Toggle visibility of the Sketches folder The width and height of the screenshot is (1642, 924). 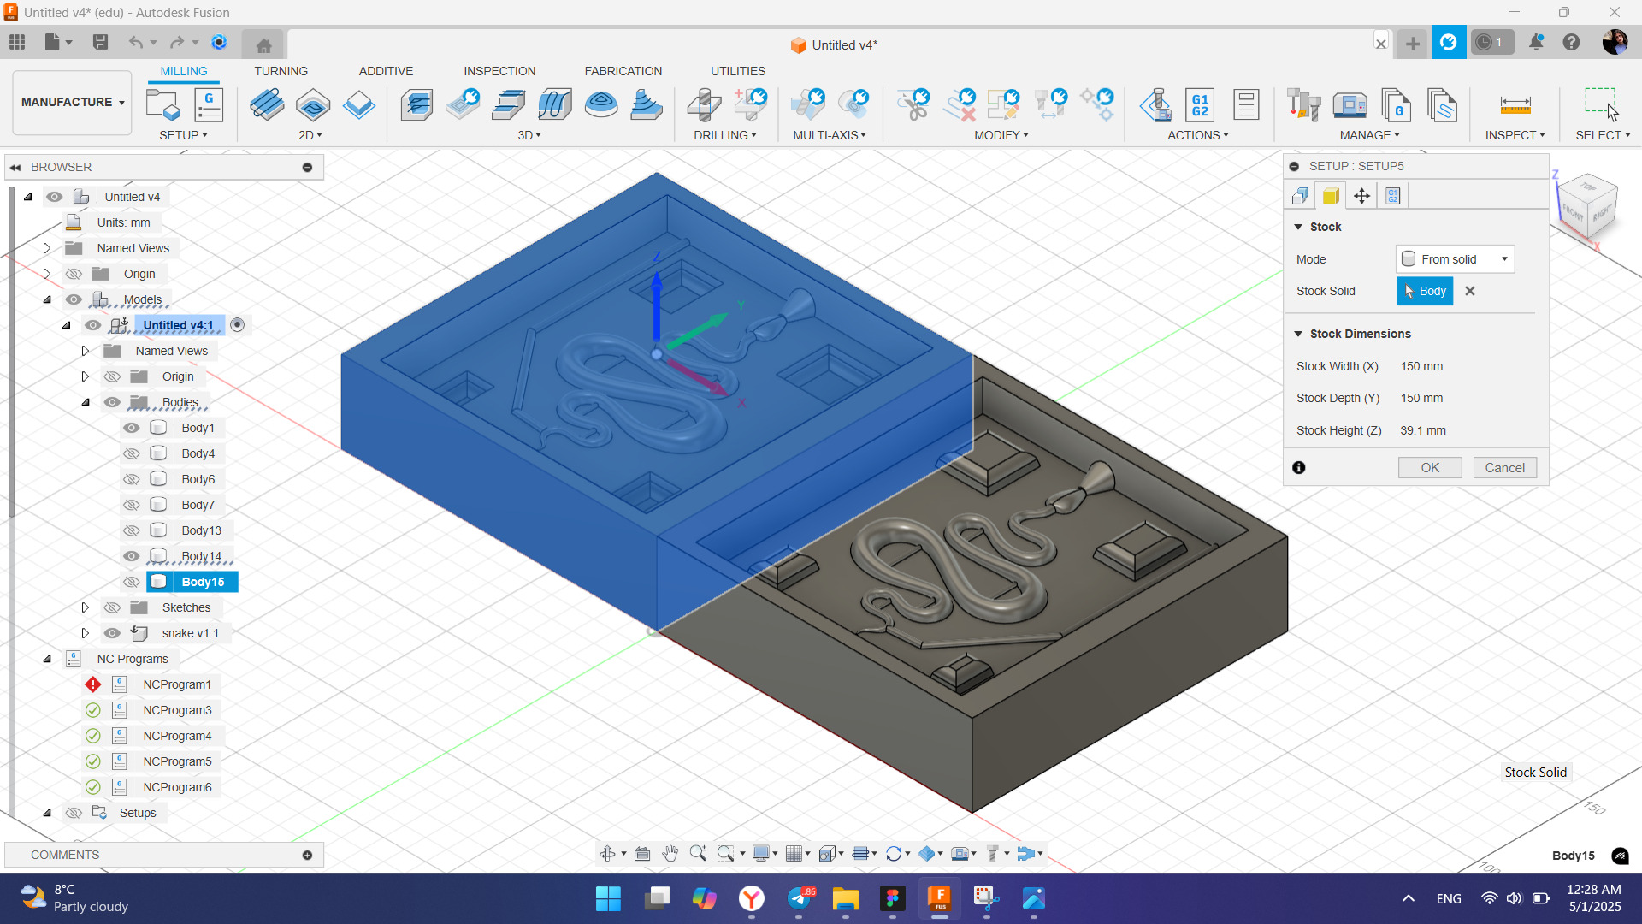click(112, 607)
